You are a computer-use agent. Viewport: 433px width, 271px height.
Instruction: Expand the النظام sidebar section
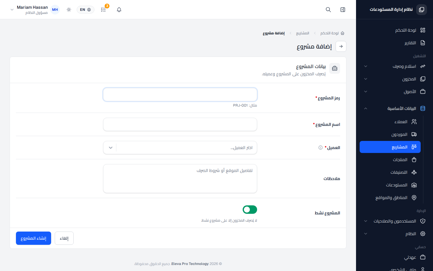(395, 234)
